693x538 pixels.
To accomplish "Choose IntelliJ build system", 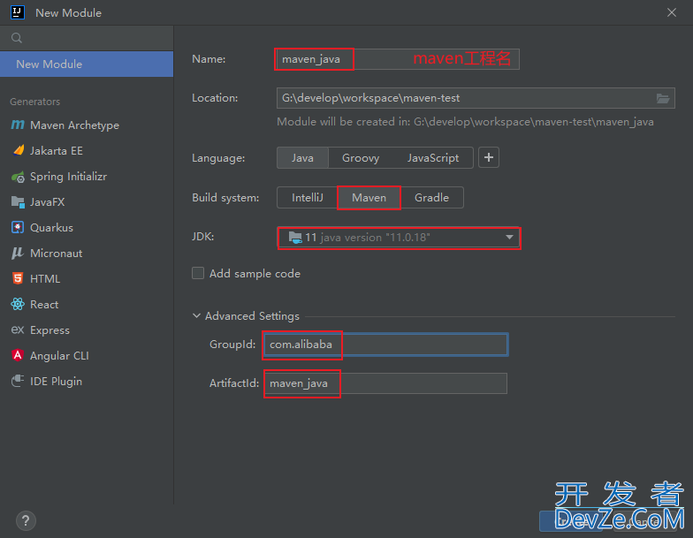I will pyautogui.click(x=308, y=198).
